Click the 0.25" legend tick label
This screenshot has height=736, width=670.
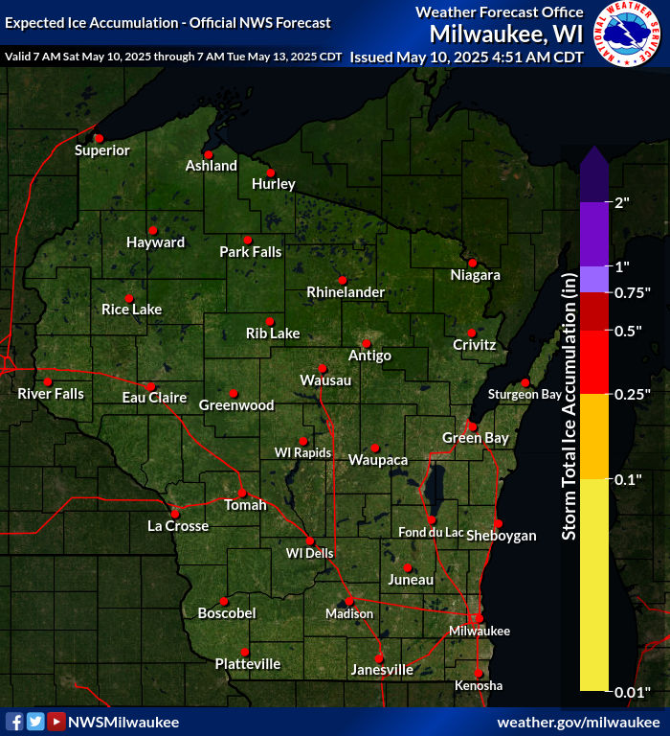pos(633,394)
